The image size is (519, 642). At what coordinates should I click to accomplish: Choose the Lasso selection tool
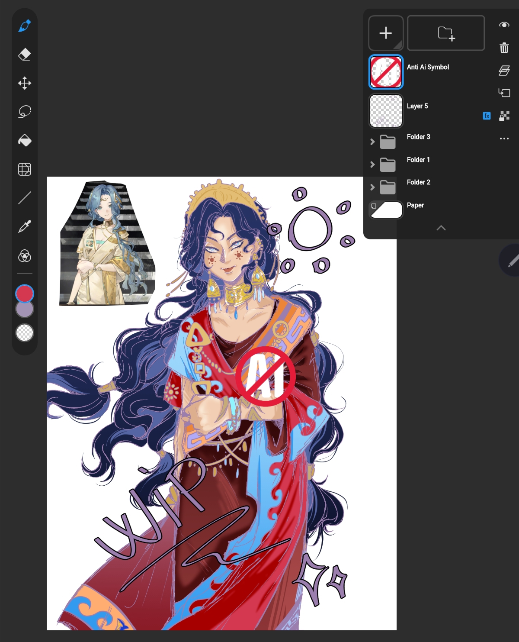(x=25, y=112)
